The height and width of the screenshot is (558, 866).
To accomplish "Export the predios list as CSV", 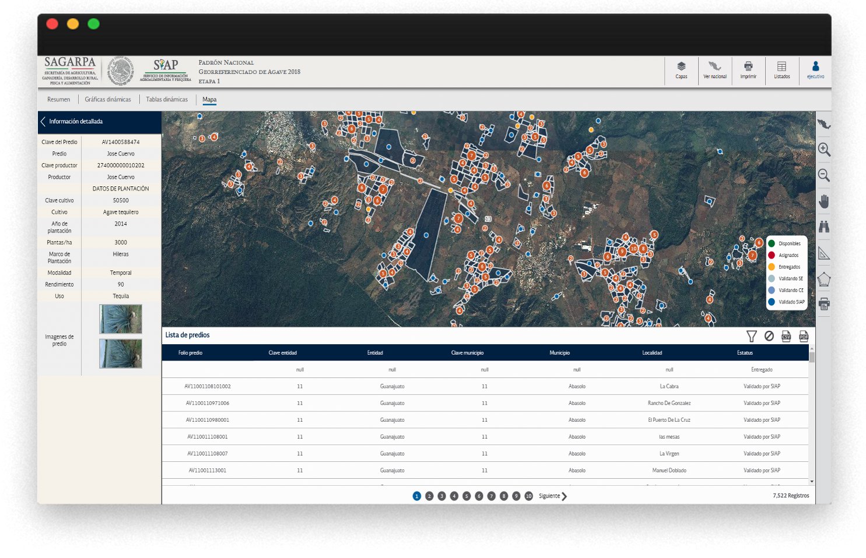I will point(786,336).
